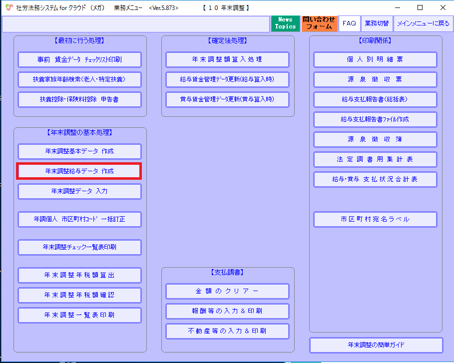Select 年末調整給与データ 作成
The width and height of the screenshot is (454, 363).
79,171
